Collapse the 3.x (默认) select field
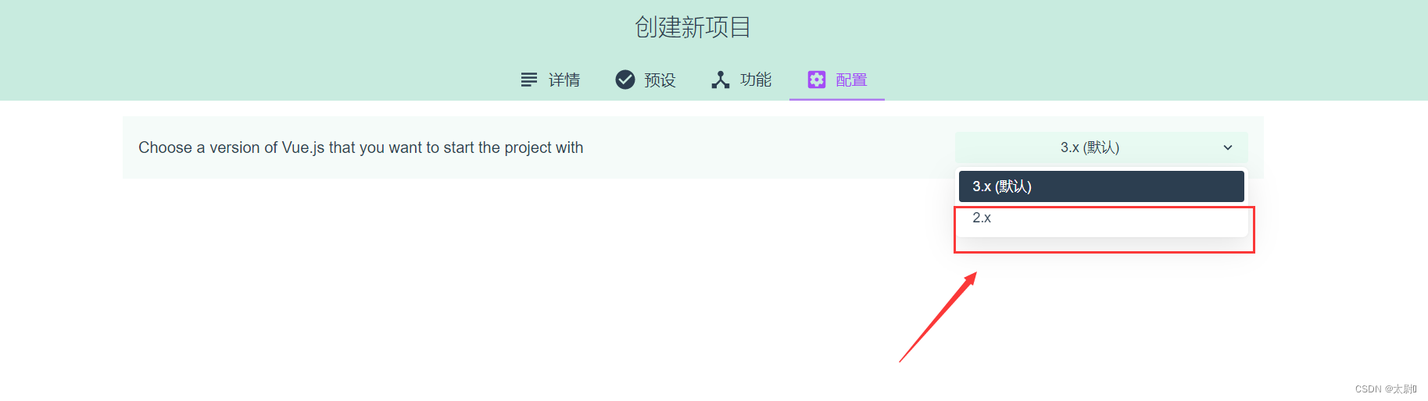This screenshot has width=1428, height=401. [1101, 147]
